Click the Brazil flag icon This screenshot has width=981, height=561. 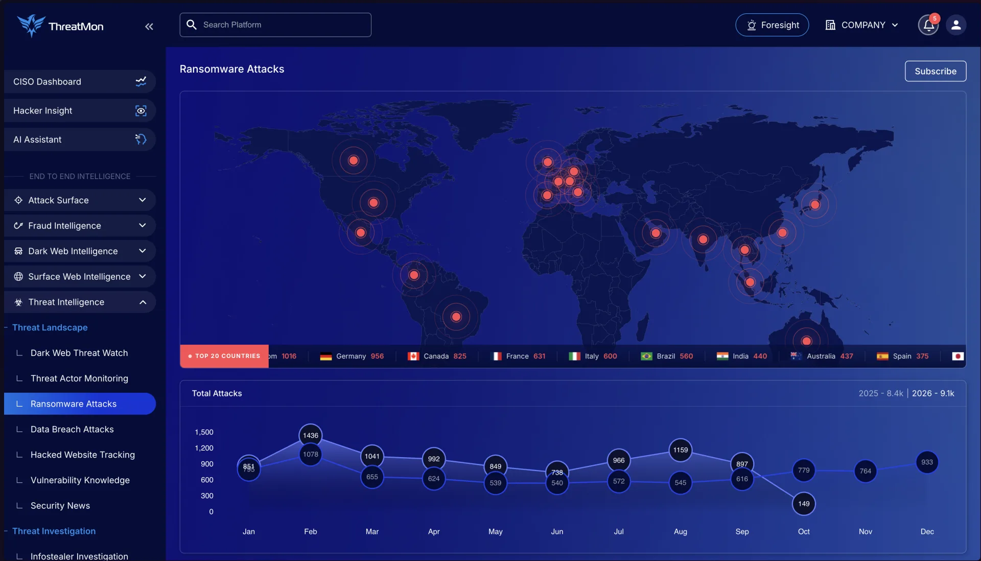[646, 356]
